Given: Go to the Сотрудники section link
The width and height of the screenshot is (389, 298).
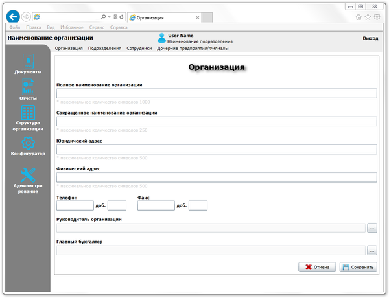Looking at the screenshot, I should click(139, 48).
